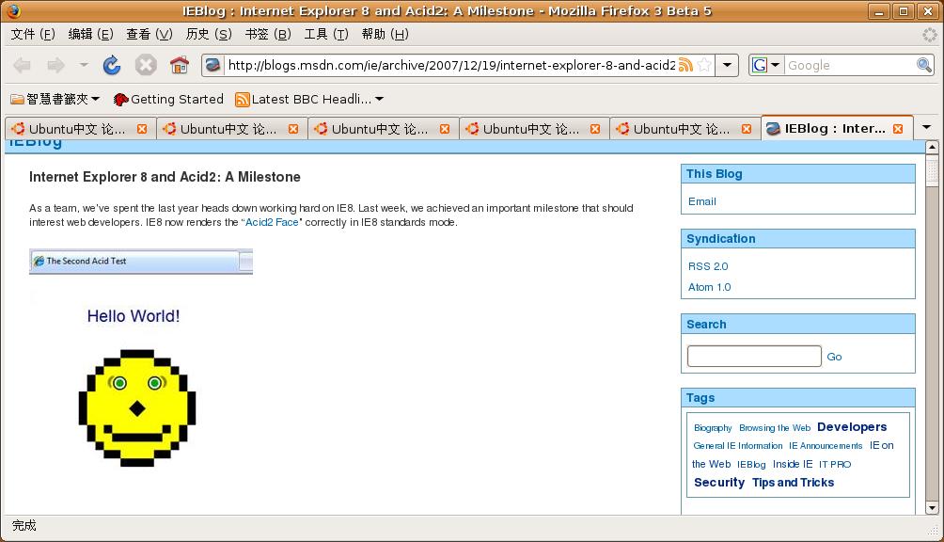Click the loading throbber icon
The width and height of the screenshot is (944, 542).
coord(930,34)
